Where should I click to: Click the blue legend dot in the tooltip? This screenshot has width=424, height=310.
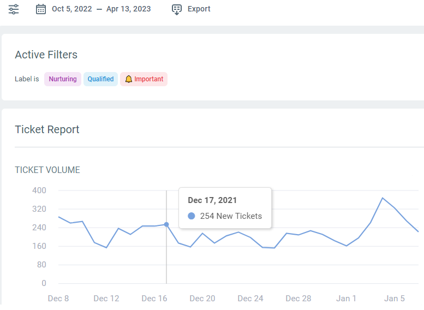click(x=191, y=216)
